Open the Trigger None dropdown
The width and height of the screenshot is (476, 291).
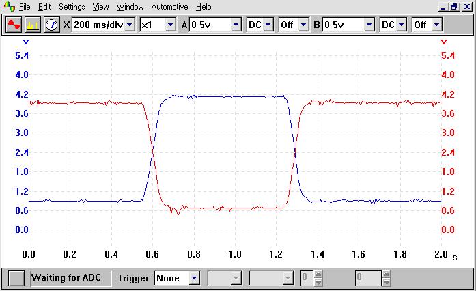(194, 278)
